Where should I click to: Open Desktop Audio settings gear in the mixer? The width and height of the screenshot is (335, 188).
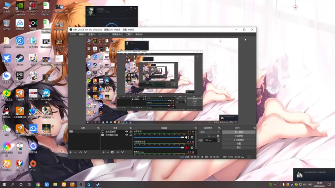click(192, 137)
